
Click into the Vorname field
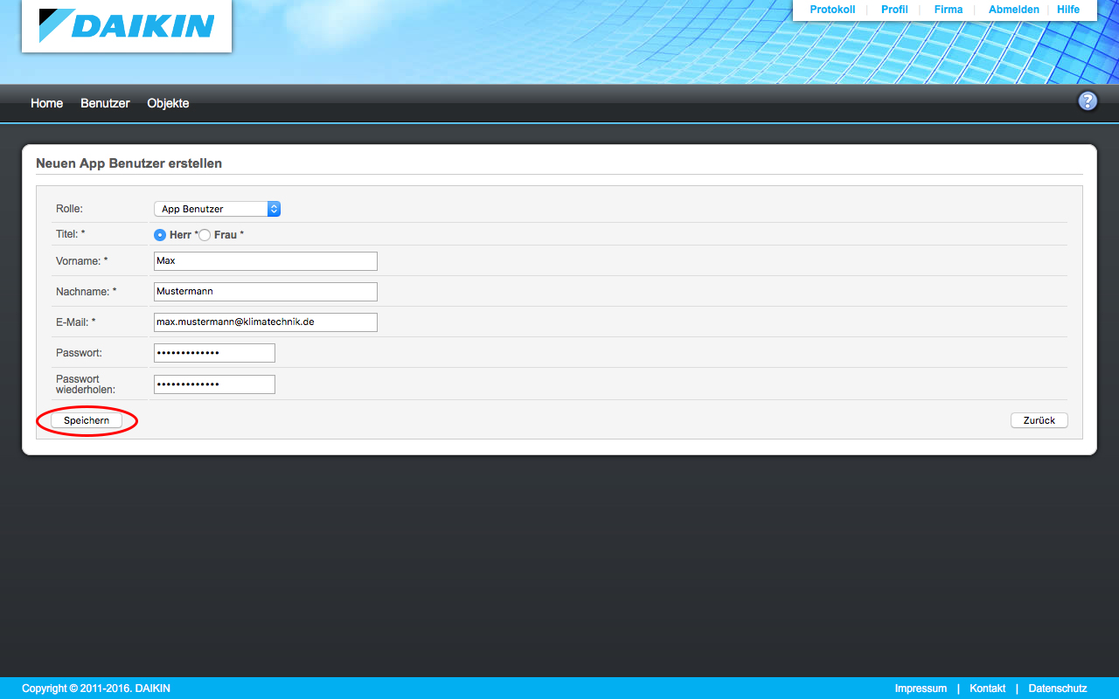click(265, 261)
